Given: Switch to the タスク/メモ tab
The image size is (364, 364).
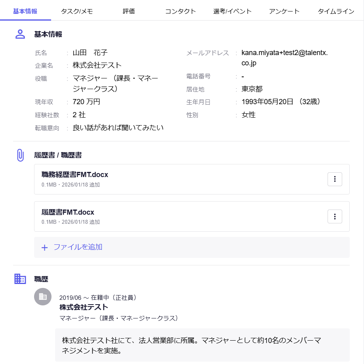Looking at the screenshot, I should [x=77, y=11].
